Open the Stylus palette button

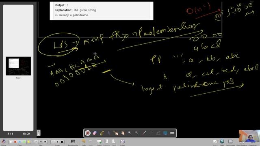[3, 142]
